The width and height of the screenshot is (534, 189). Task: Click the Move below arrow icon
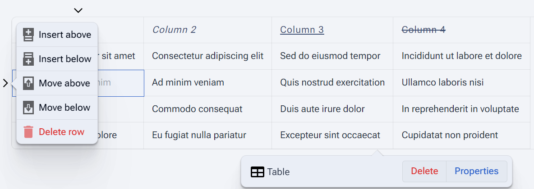28,108
